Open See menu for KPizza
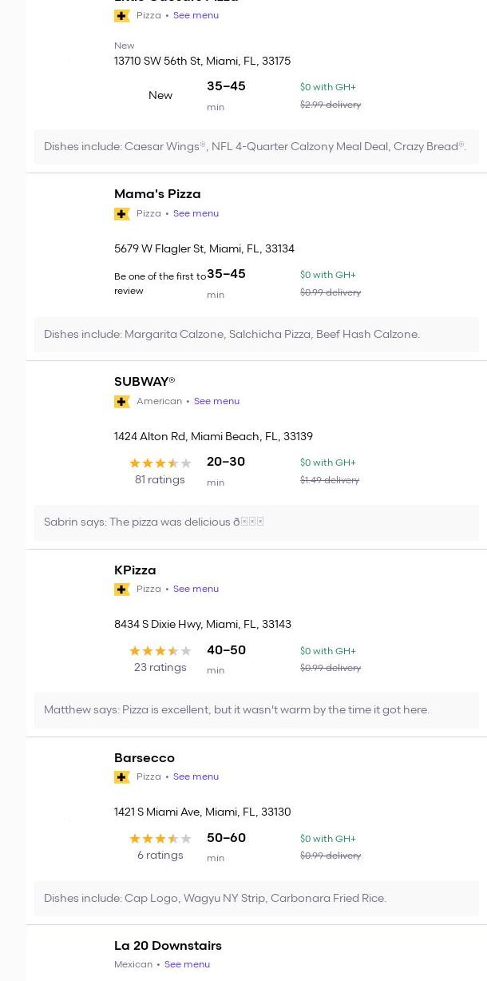Viewport: 487px width, 981px height. [x=196, y=589]
